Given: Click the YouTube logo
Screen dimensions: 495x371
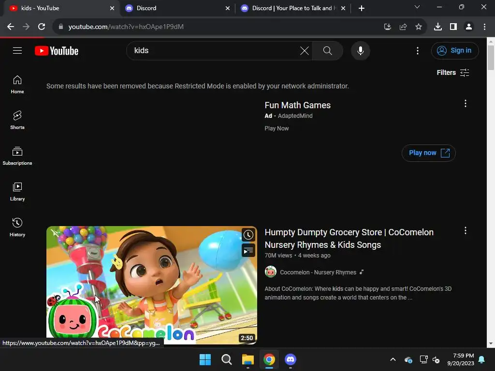Looking at the screenshot, I should pyautogui.click(x=57, y=51).
